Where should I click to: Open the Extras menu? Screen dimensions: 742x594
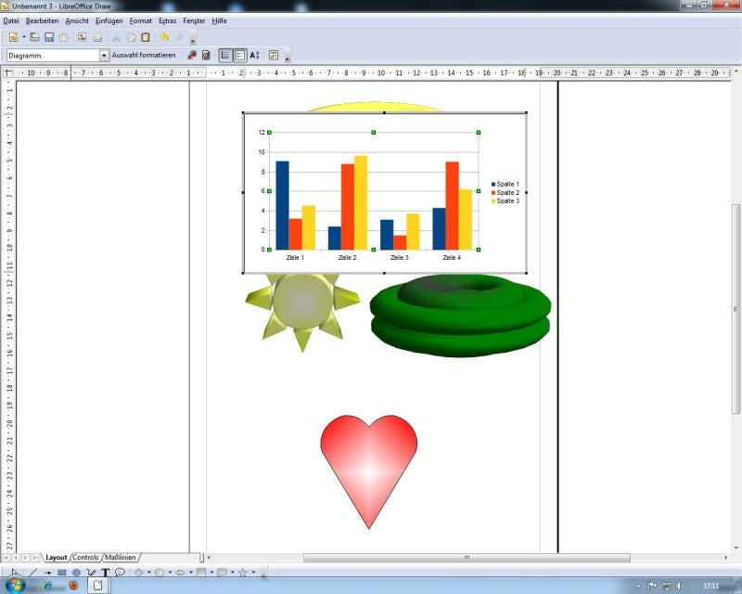168,20
